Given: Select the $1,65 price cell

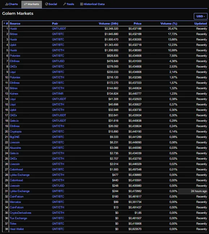Looking at the screenshot, I should pos(138,213).
